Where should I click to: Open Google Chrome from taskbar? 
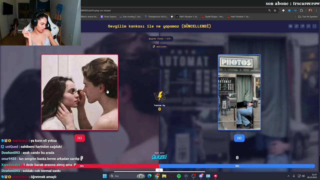[x=157, y=176]
